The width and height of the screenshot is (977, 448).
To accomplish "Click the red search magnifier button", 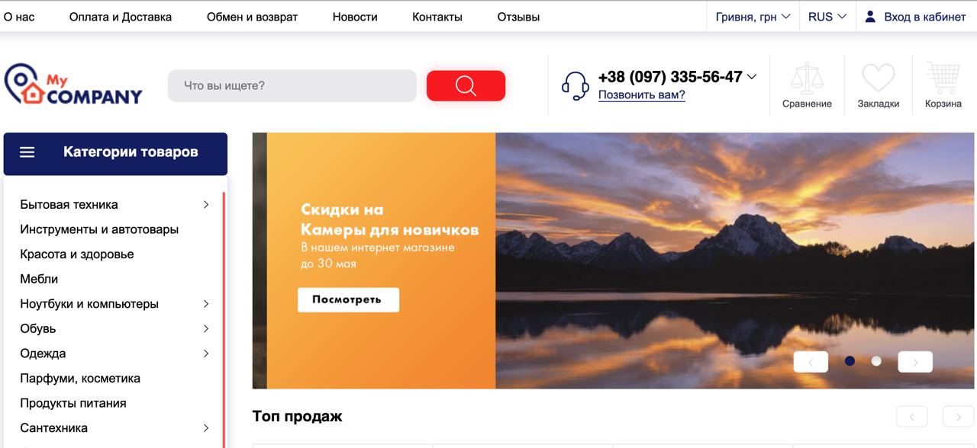I will (x=466, y=85).
